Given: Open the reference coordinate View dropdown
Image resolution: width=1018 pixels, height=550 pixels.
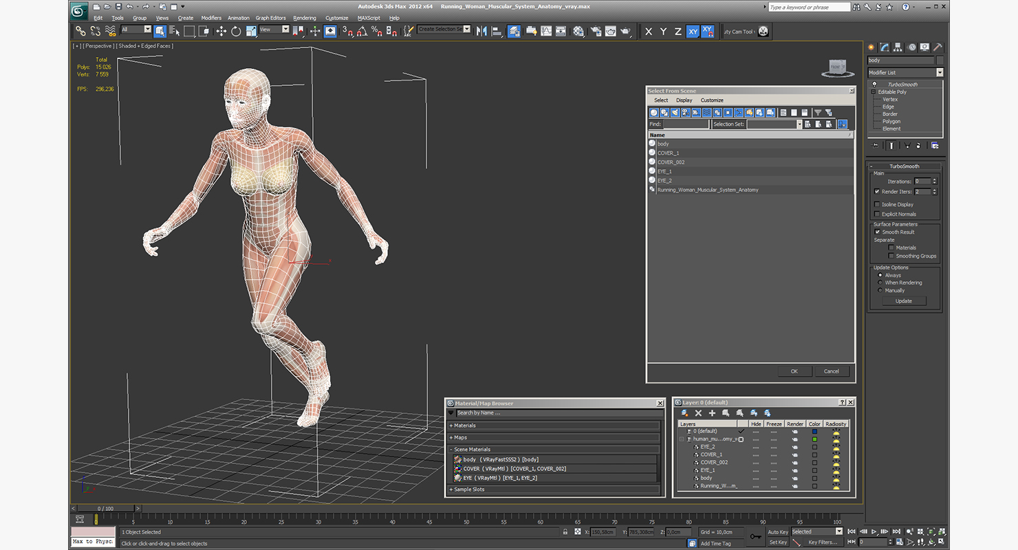Looking at the screenshot, I should click(274, 30).
